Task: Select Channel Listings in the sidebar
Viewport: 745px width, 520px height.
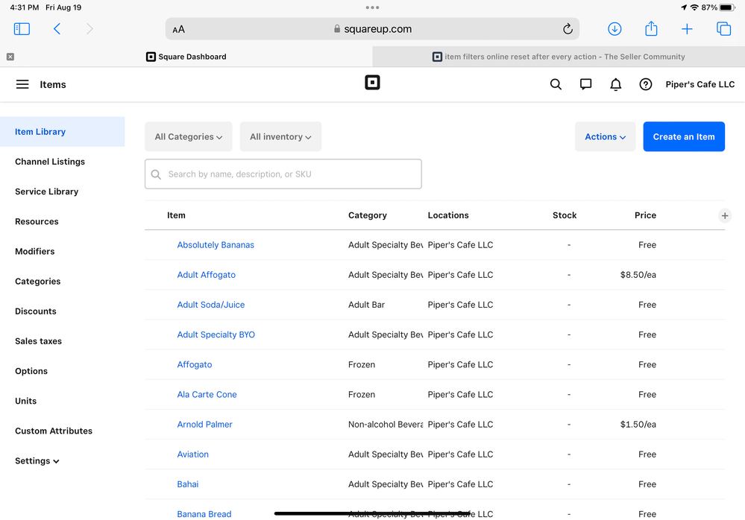Action: coord(50,162)
